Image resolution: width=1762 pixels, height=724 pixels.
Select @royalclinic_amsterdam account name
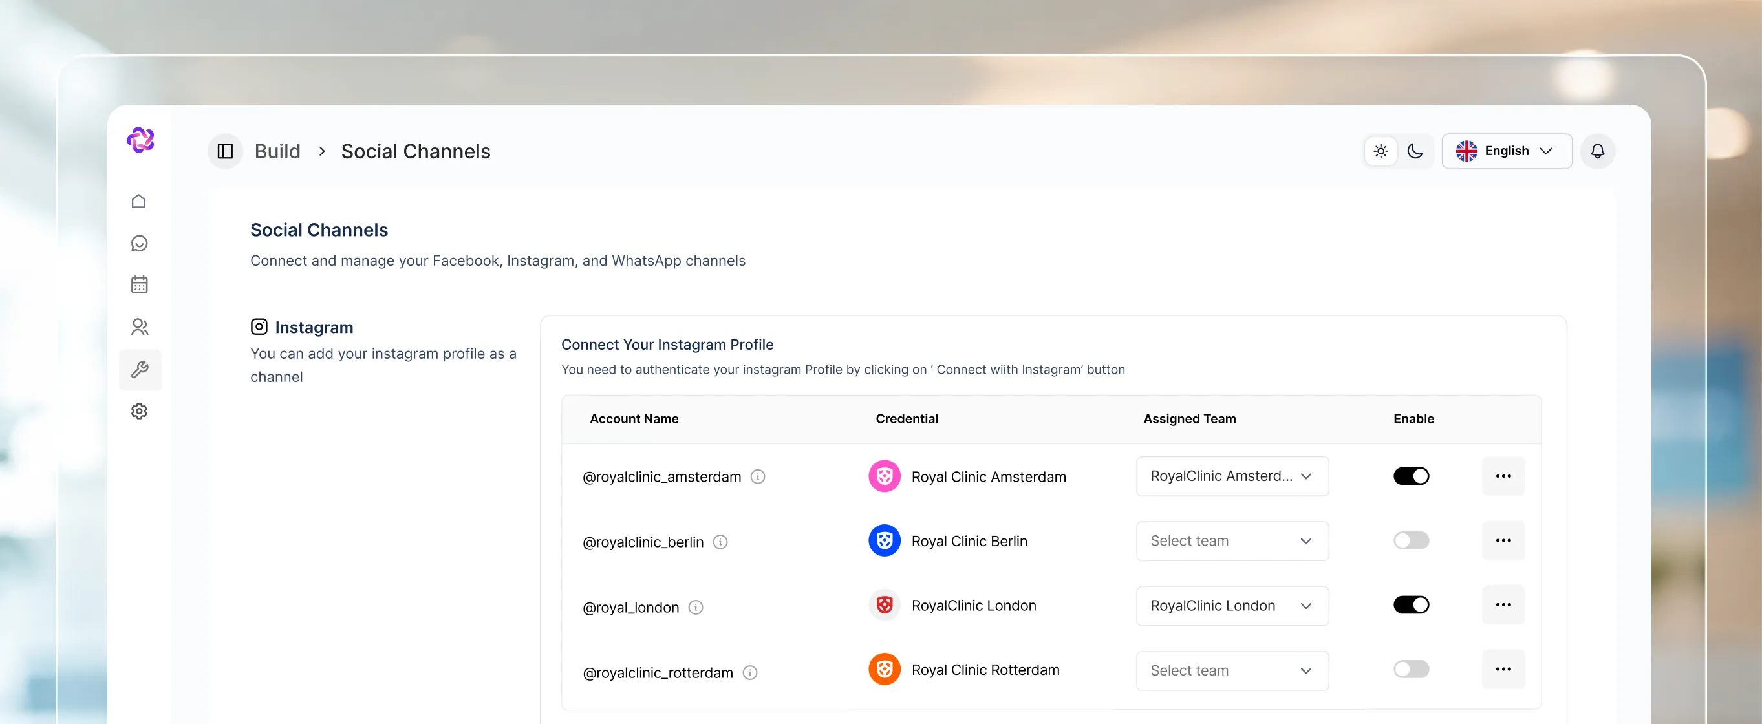point(661,476)
